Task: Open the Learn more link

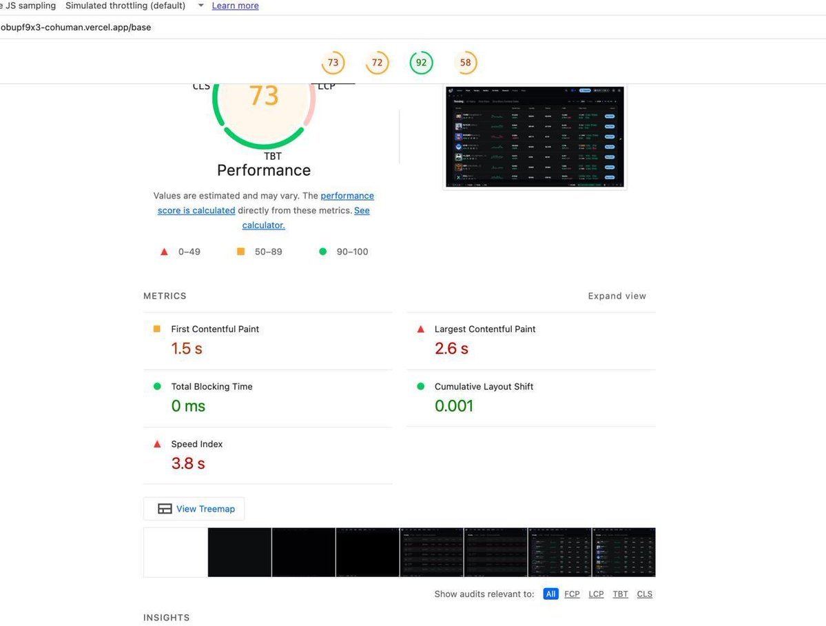Action: click(235, 6)
